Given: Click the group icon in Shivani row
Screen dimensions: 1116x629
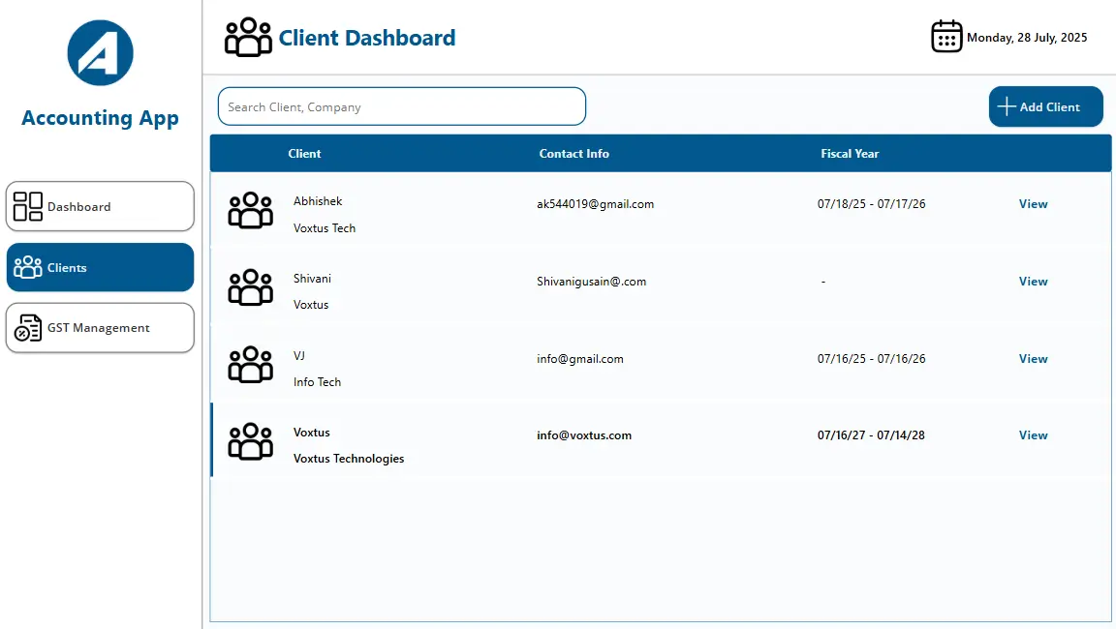Looking at the screenshot, I should tap(251, 287).
